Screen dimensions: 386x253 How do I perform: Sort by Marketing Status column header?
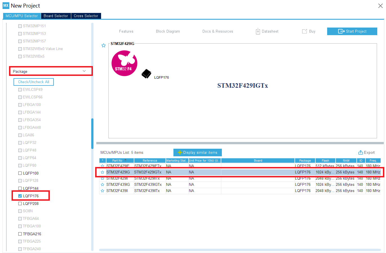point(177,161)
